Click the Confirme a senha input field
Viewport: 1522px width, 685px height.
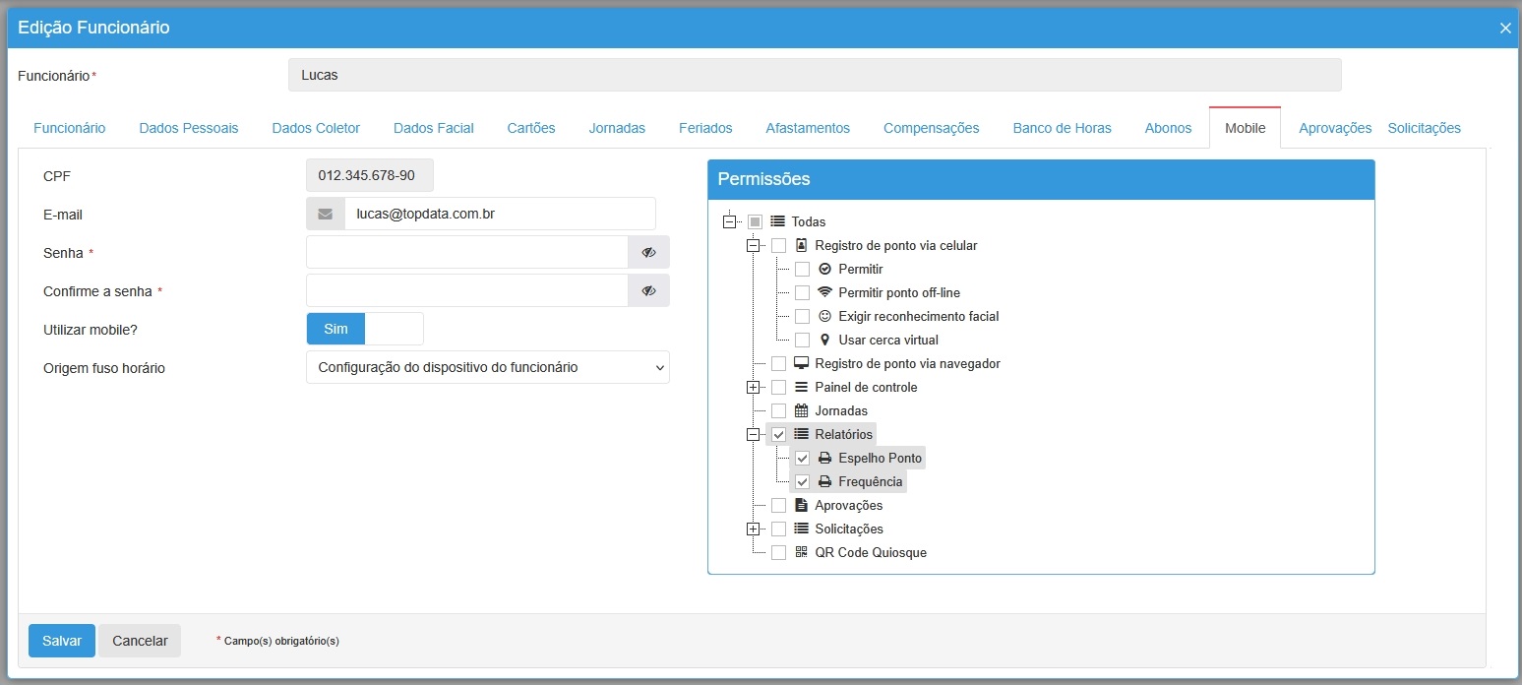click(x=467, y=290)
